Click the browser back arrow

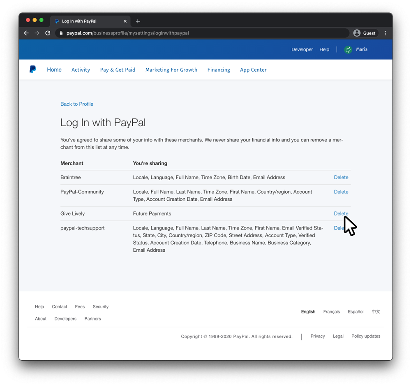(x=26, y=33)
